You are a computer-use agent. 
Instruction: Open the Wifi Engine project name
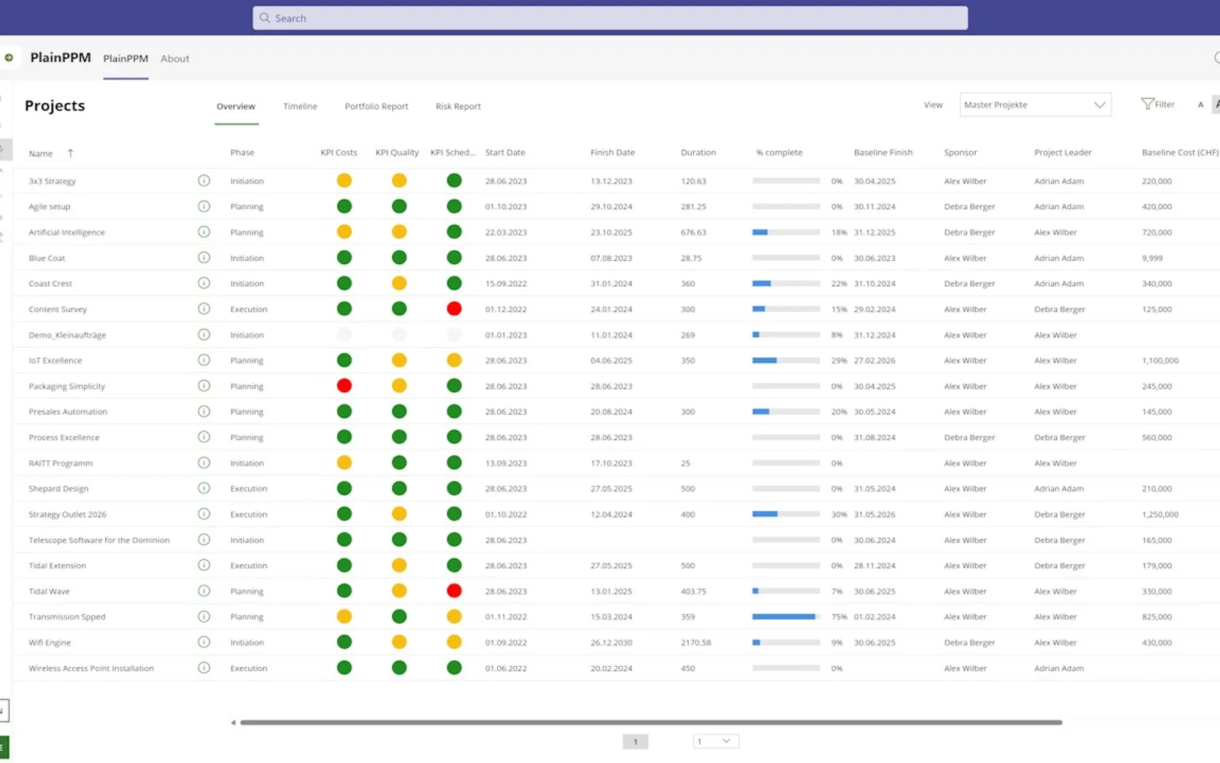[50, 642]
